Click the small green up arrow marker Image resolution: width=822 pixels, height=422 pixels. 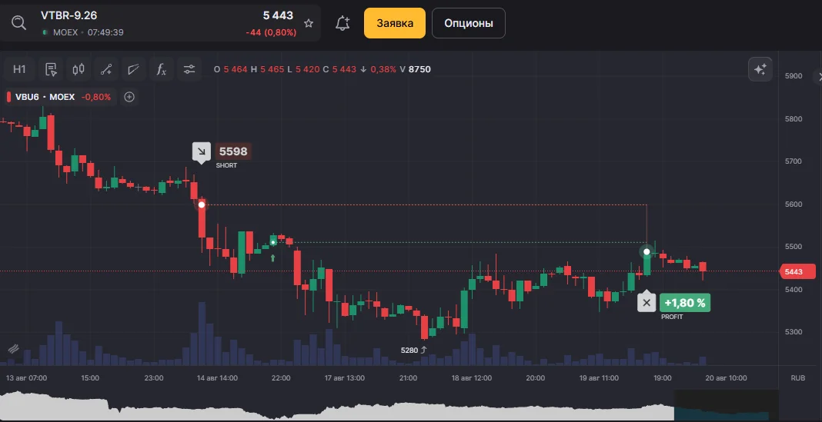click(272, 258)
